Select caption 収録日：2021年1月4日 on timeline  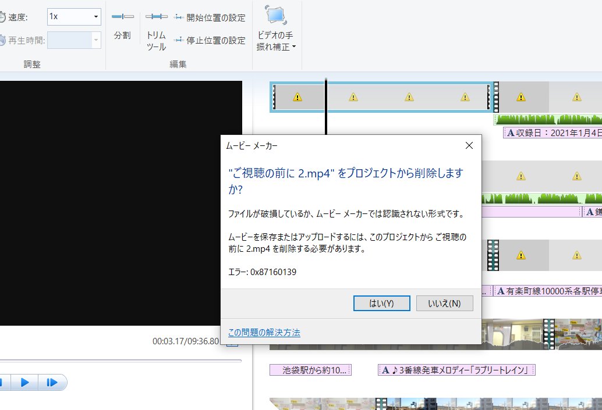pos(553,133)
